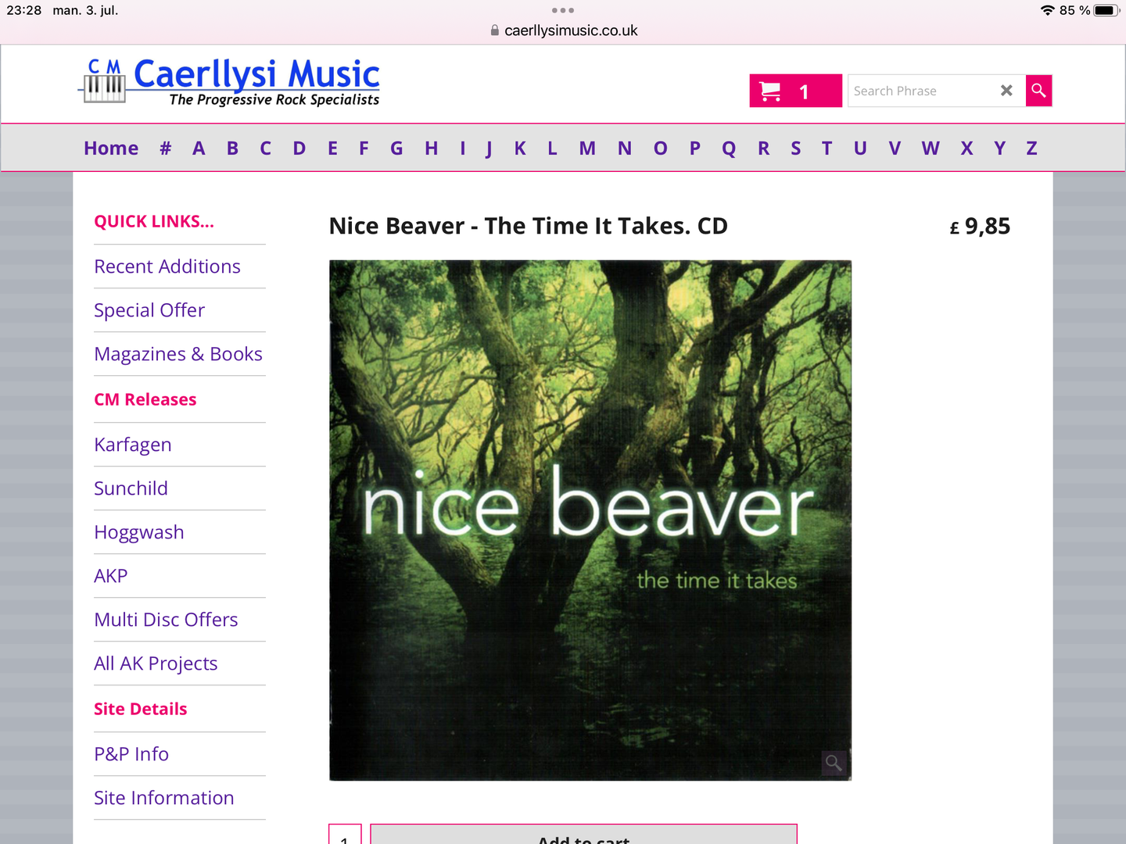
Task: Click the 'QUICK LINKS...' heading
Action: 154,221
